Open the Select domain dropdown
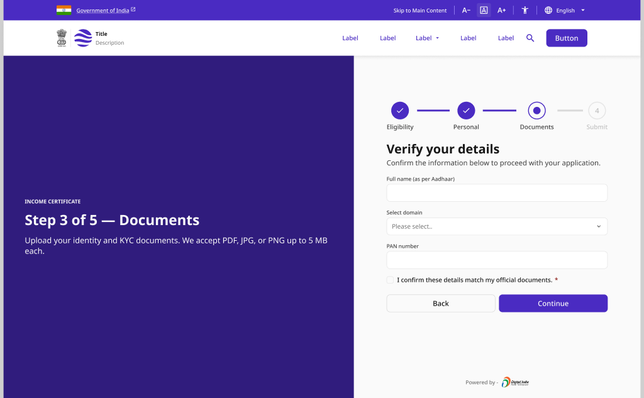Viewport: 644px width, 398px height. tap(497, 226)
